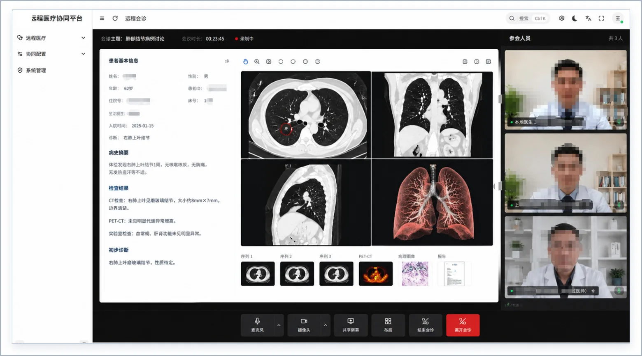Collapse patient info panel via 患者基本信息 icon

227,61
